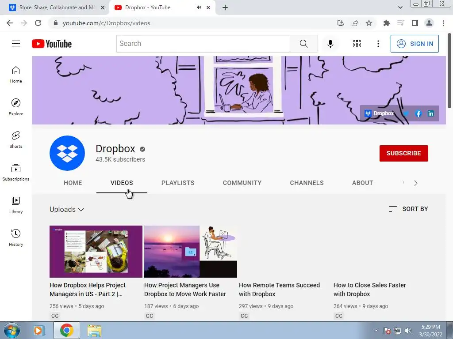The width and height of the screenshot is (453, 339).
Task: Click the YouTube logo
Action: pos(52,44)
